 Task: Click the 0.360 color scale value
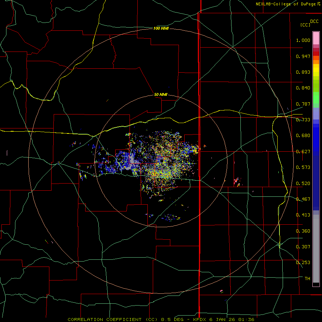click(303, 231)
